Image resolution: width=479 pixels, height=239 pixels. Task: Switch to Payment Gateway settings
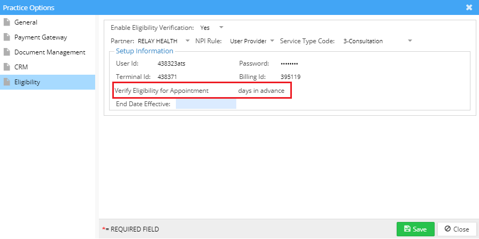40,37
